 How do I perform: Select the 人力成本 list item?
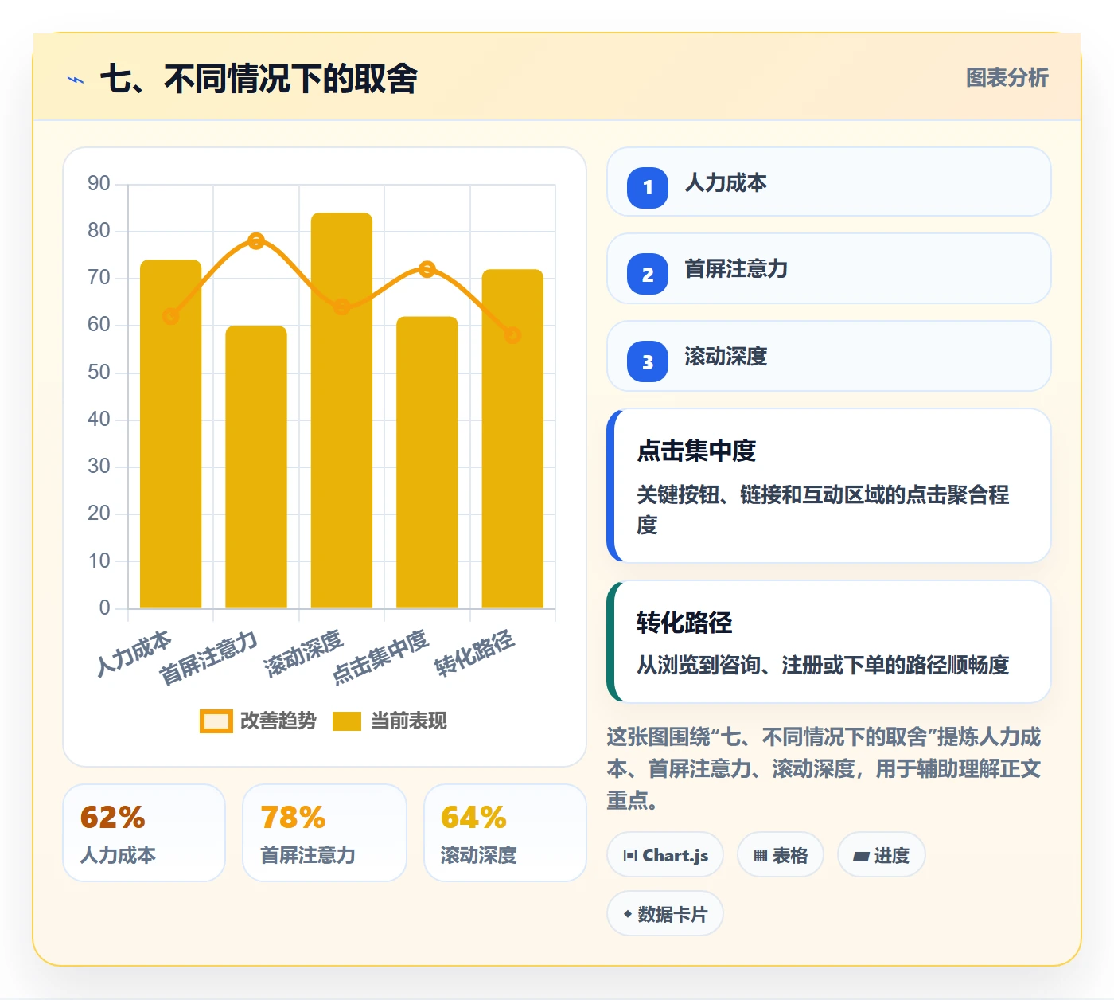pyautogui.click(x=828, y=182)
